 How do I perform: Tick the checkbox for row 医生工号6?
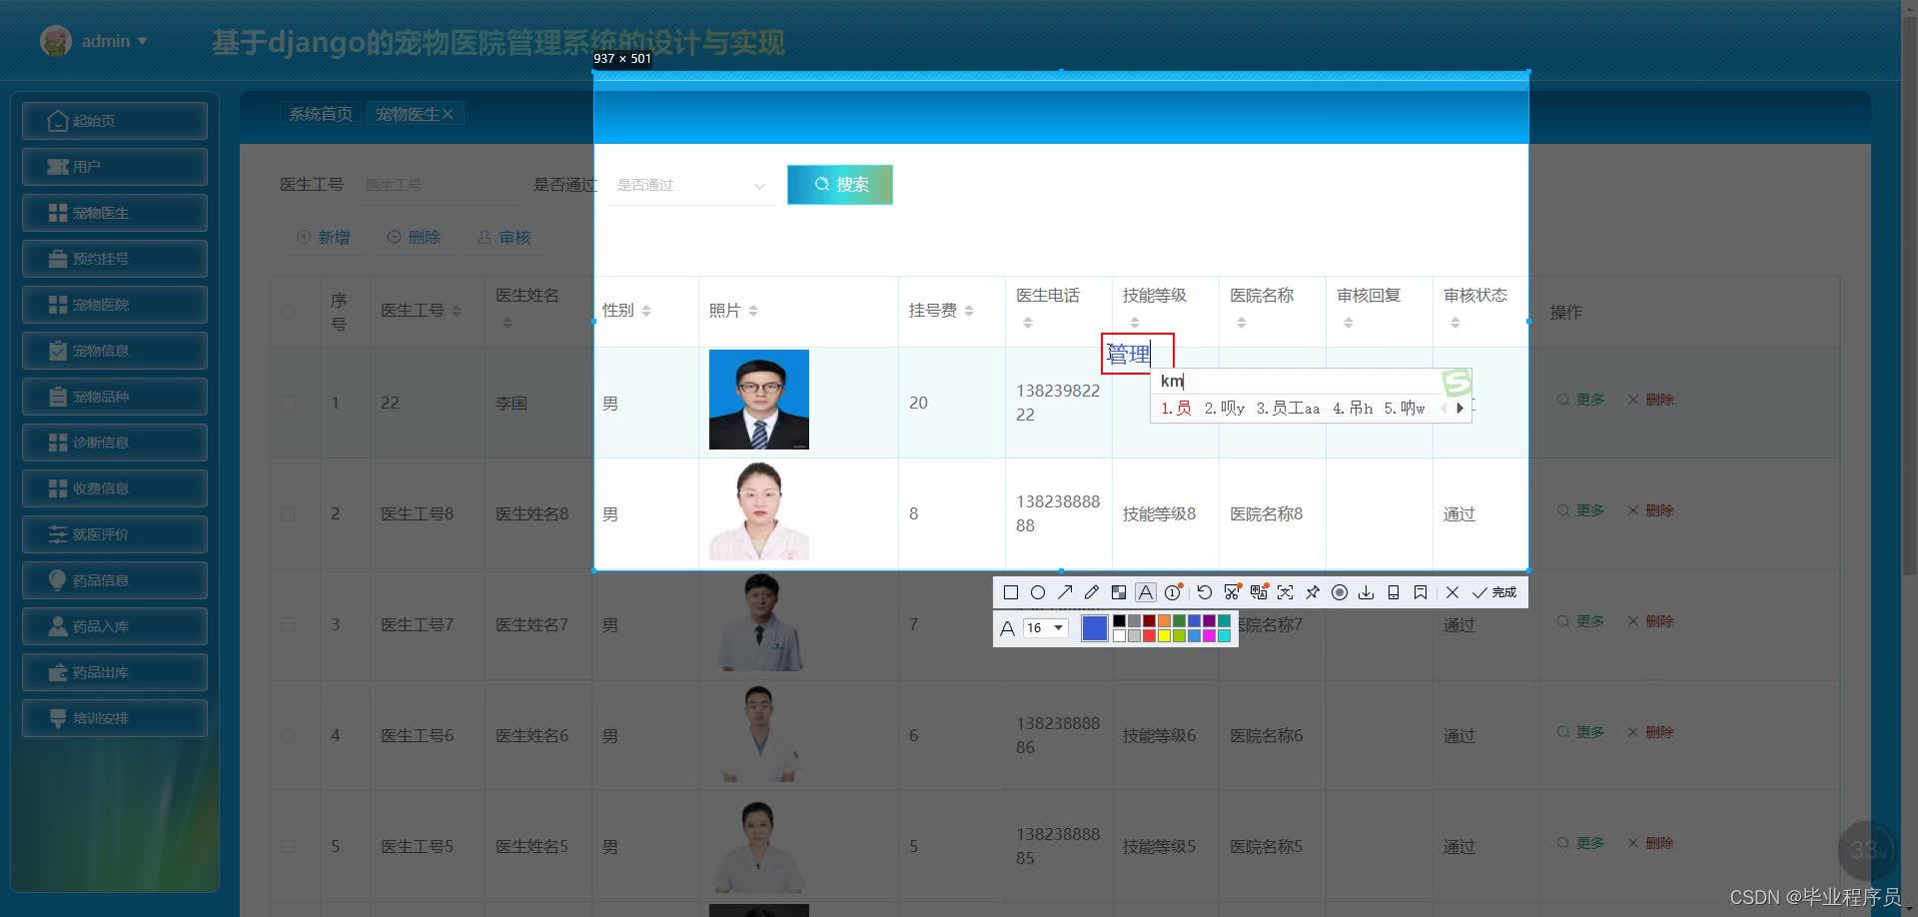coord(288,735)
